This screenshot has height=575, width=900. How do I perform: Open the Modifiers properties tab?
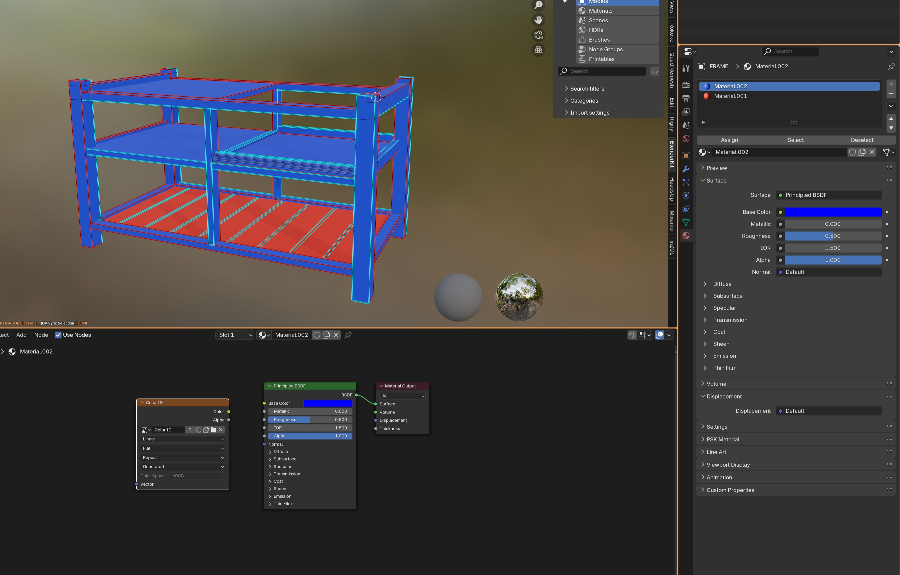[x=686, y=169]
